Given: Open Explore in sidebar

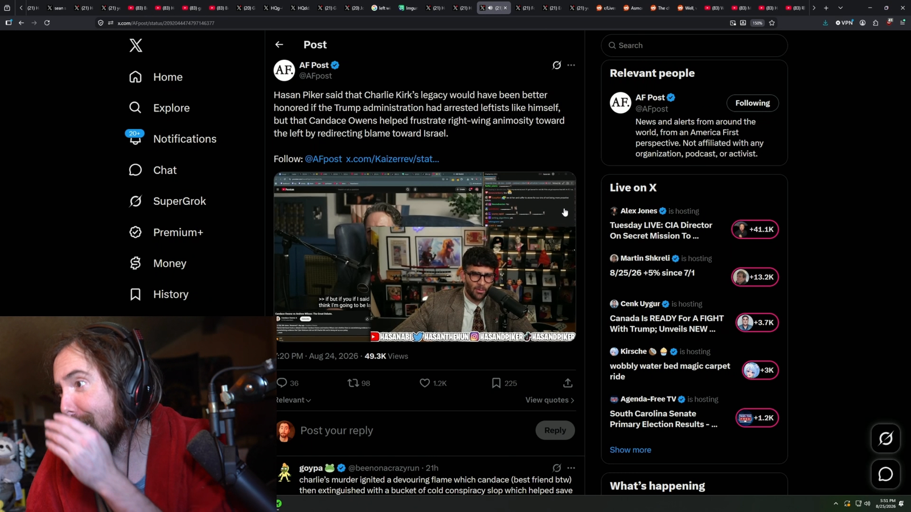Looking at the screenshot, I should 159,108.
